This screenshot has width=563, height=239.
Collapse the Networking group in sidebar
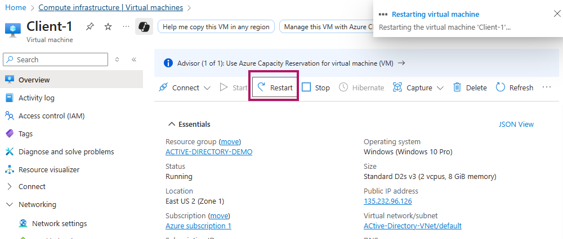10,205
